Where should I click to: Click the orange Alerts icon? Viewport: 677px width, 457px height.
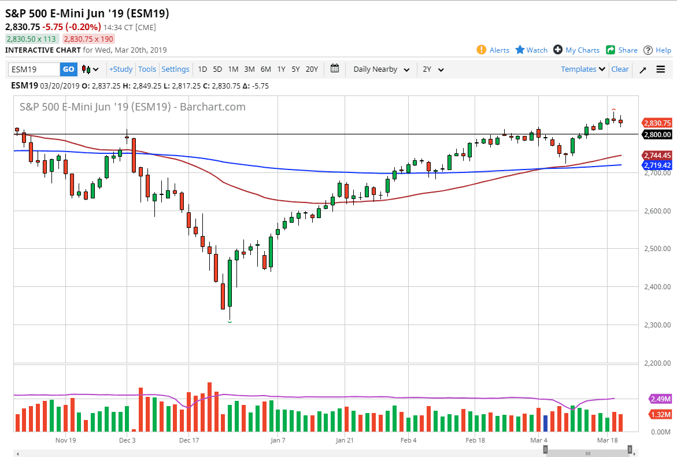pos(481,50)
